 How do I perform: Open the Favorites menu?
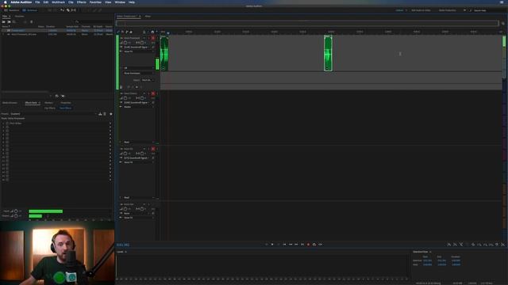(x=95, y=2)
